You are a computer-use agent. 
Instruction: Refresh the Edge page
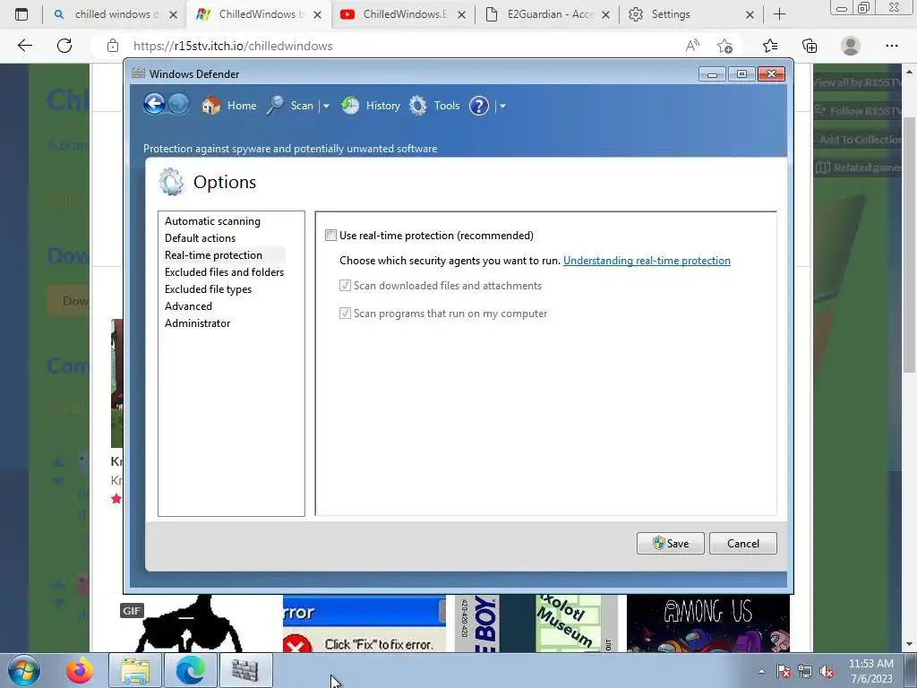click(64, 46)
